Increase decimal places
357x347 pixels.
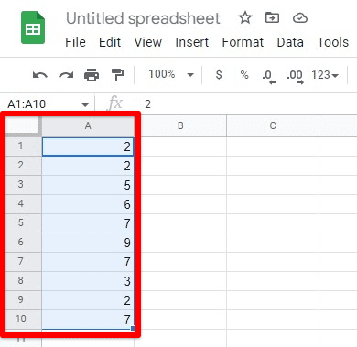(295, 76)
